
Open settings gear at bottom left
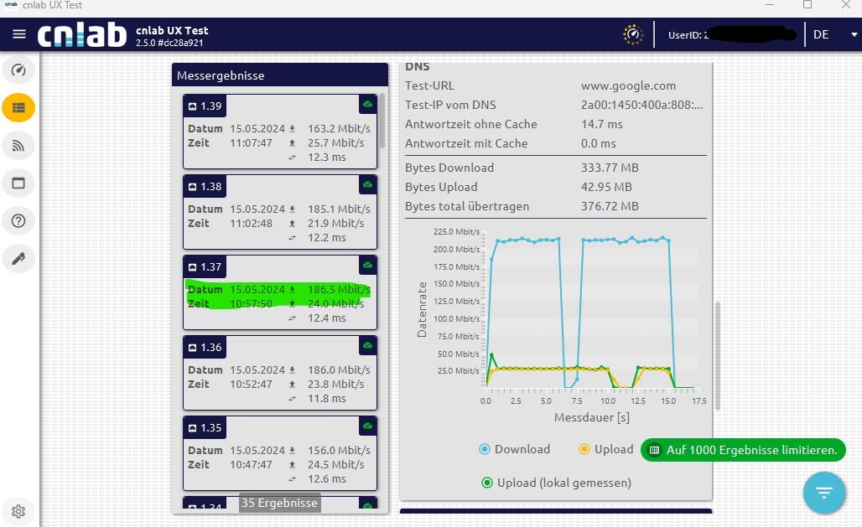pos(18,511)
